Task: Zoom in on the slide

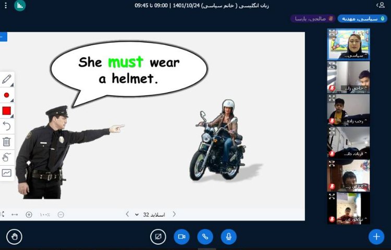Action: (x=29, y=215)
